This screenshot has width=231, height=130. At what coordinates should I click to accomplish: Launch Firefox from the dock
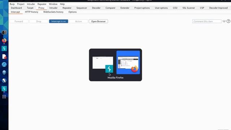4,40
